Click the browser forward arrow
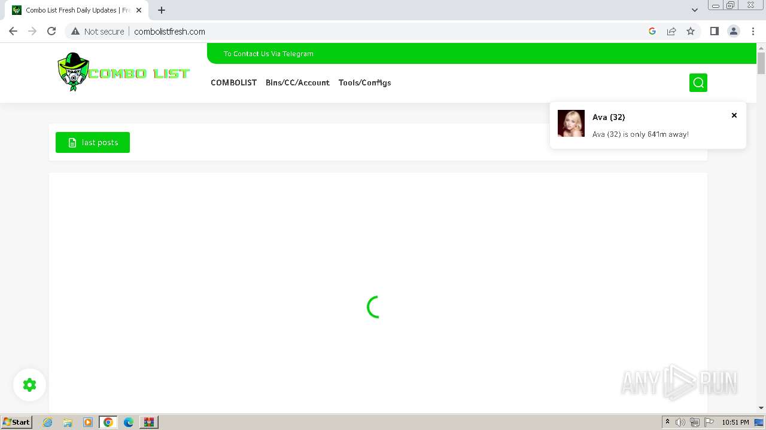The width and height of the screenshot is (766, 430). pyautogui.click(x=32, y=31)
